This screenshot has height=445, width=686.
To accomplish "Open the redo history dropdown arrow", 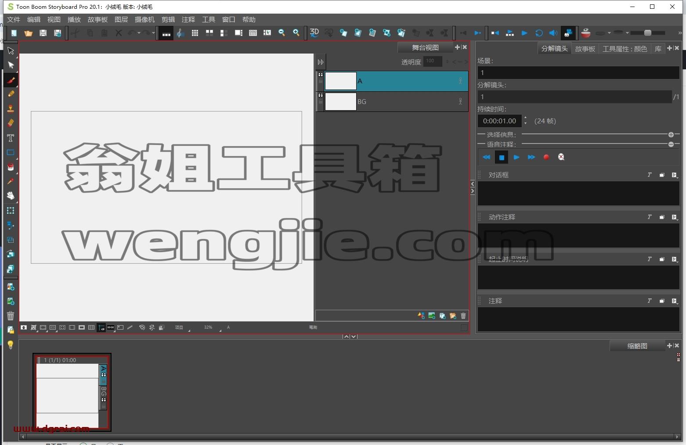I will click(x=153, y=33).
